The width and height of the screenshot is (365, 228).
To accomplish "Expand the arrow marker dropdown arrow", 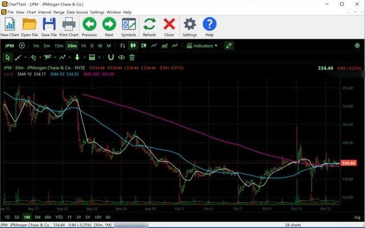I will [84, 57].
